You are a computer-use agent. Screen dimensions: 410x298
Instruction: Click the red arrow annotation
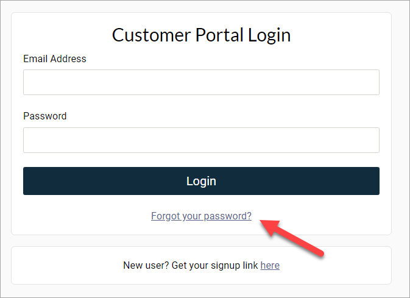[x=291, y=238]
